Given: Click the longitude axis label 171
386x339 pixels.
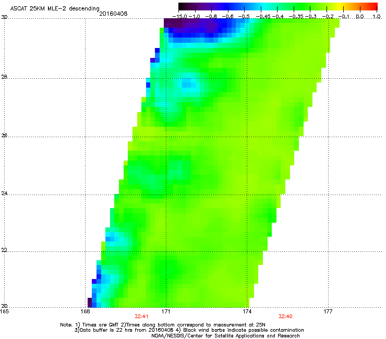Looking at the screenshot, I should [166, 312].
